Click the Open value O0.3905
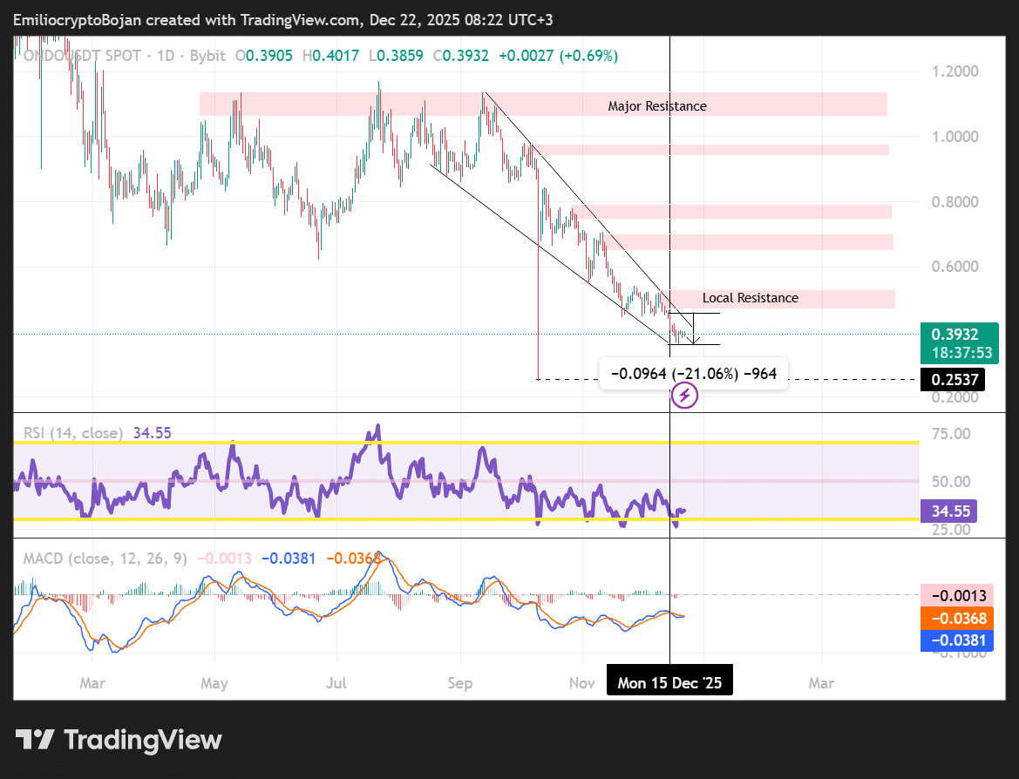The image size is (1019, 779). [264, 56]
